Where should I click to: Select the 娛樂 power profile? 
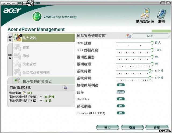[x=44, y=47]
